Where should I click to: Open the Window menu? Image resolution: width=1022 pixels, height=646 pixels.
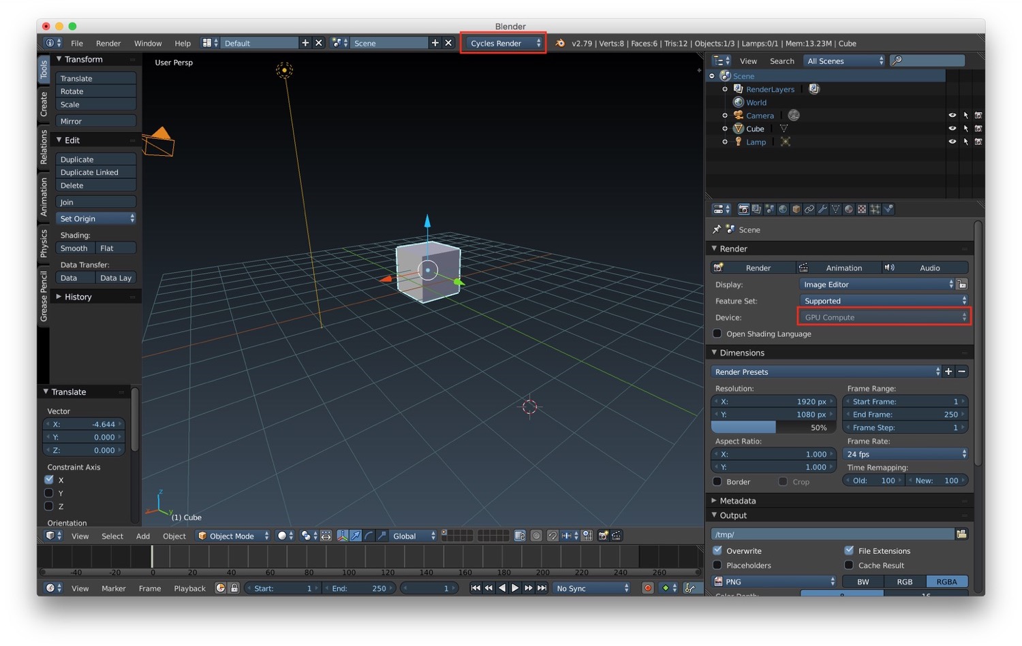pyautogui.click(x=148, y=43)
